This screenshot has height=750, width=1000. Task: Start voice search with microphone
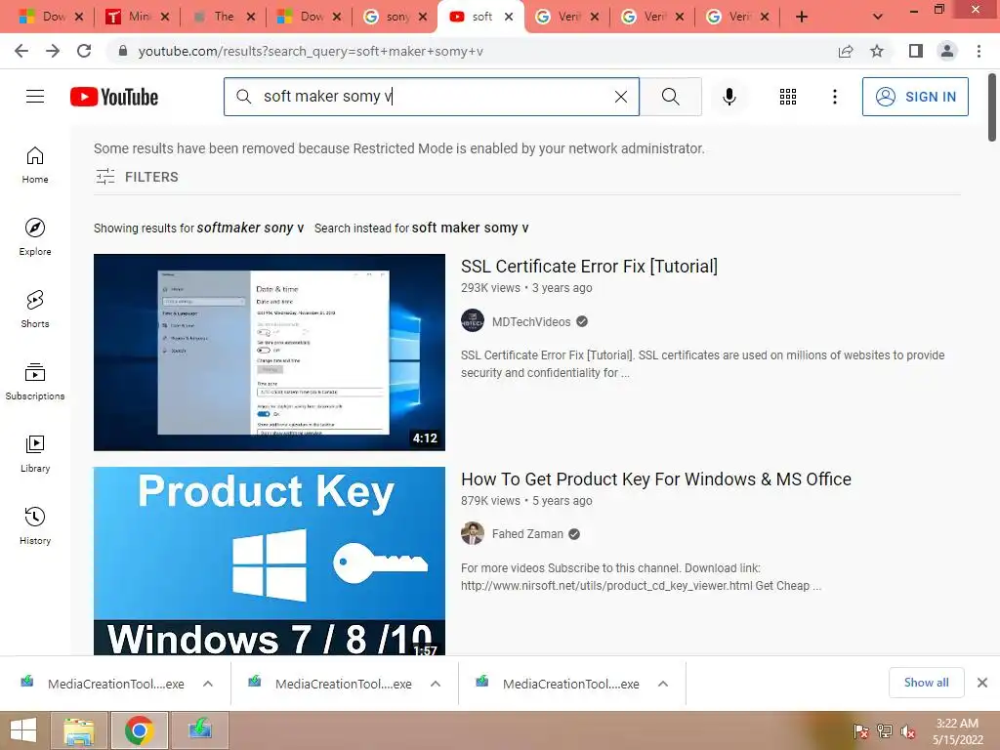(729, 97)
